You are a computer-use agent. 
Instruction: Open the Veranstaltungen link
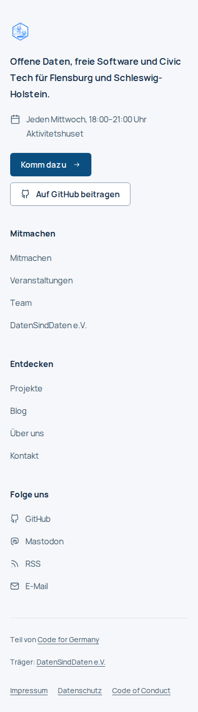42,280
